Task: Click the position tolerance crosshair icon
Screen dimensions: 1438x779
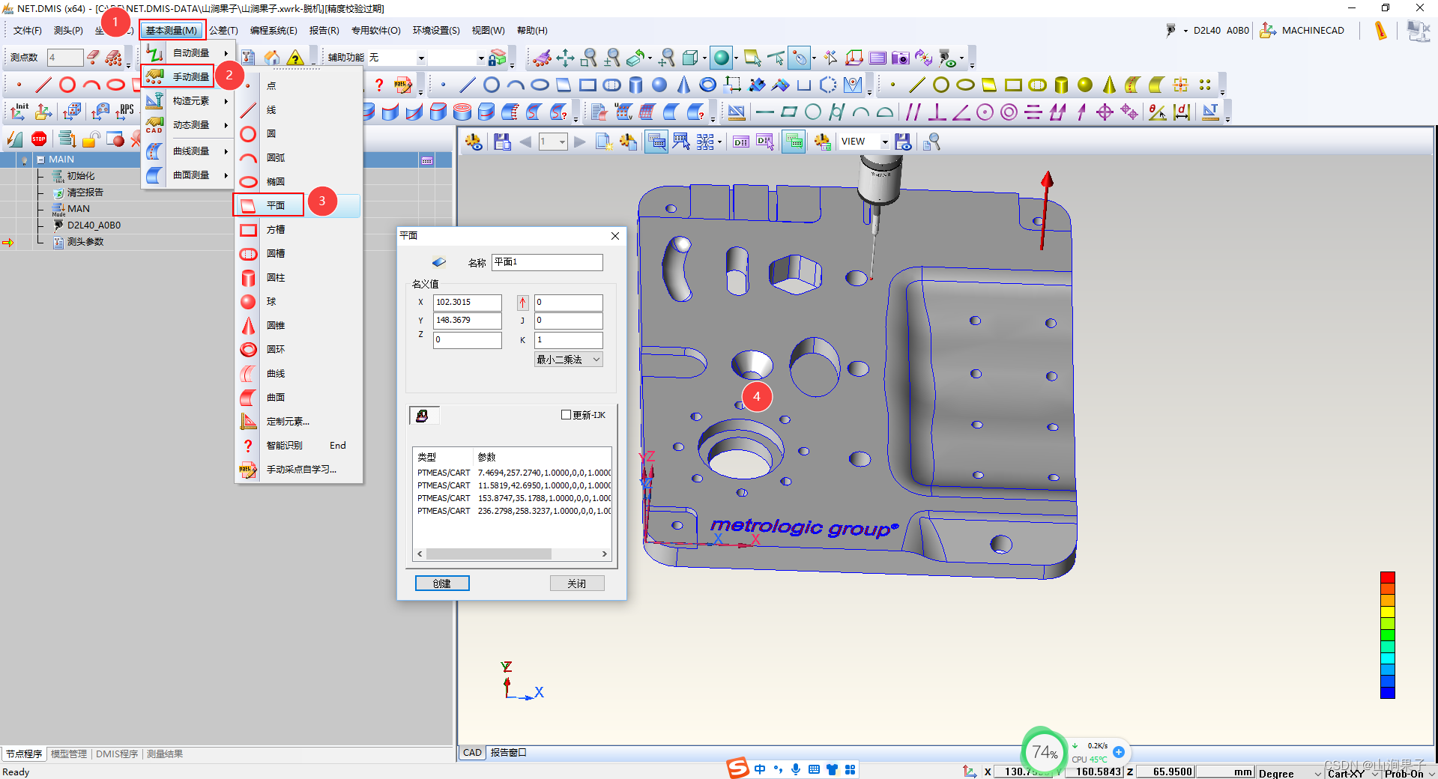Action: coord(1105,112)
